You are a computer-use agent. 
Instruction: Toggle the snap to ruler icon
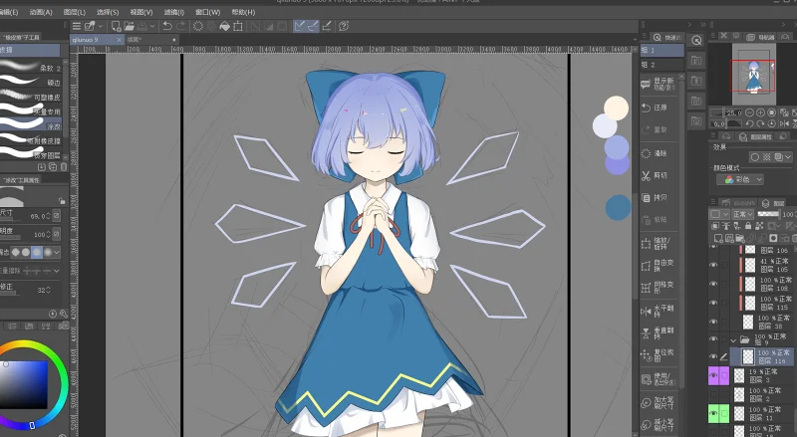(300, 26)
